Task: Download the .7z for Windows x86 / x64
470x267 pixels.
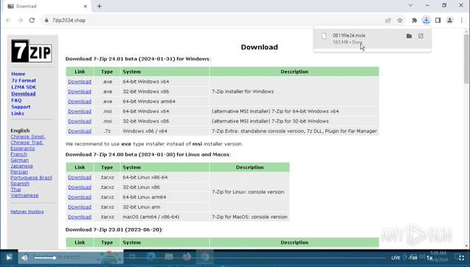Action: (80, 131)
